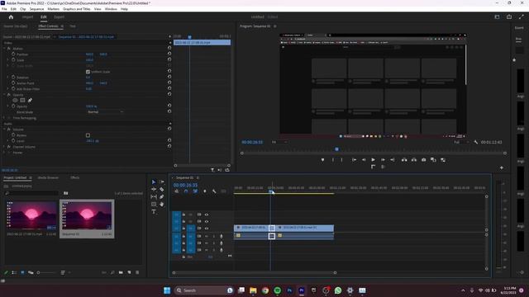This screenshot has width=529, height=297.
Task: Switch to the Effects panel tab
Action: (74, 177)
